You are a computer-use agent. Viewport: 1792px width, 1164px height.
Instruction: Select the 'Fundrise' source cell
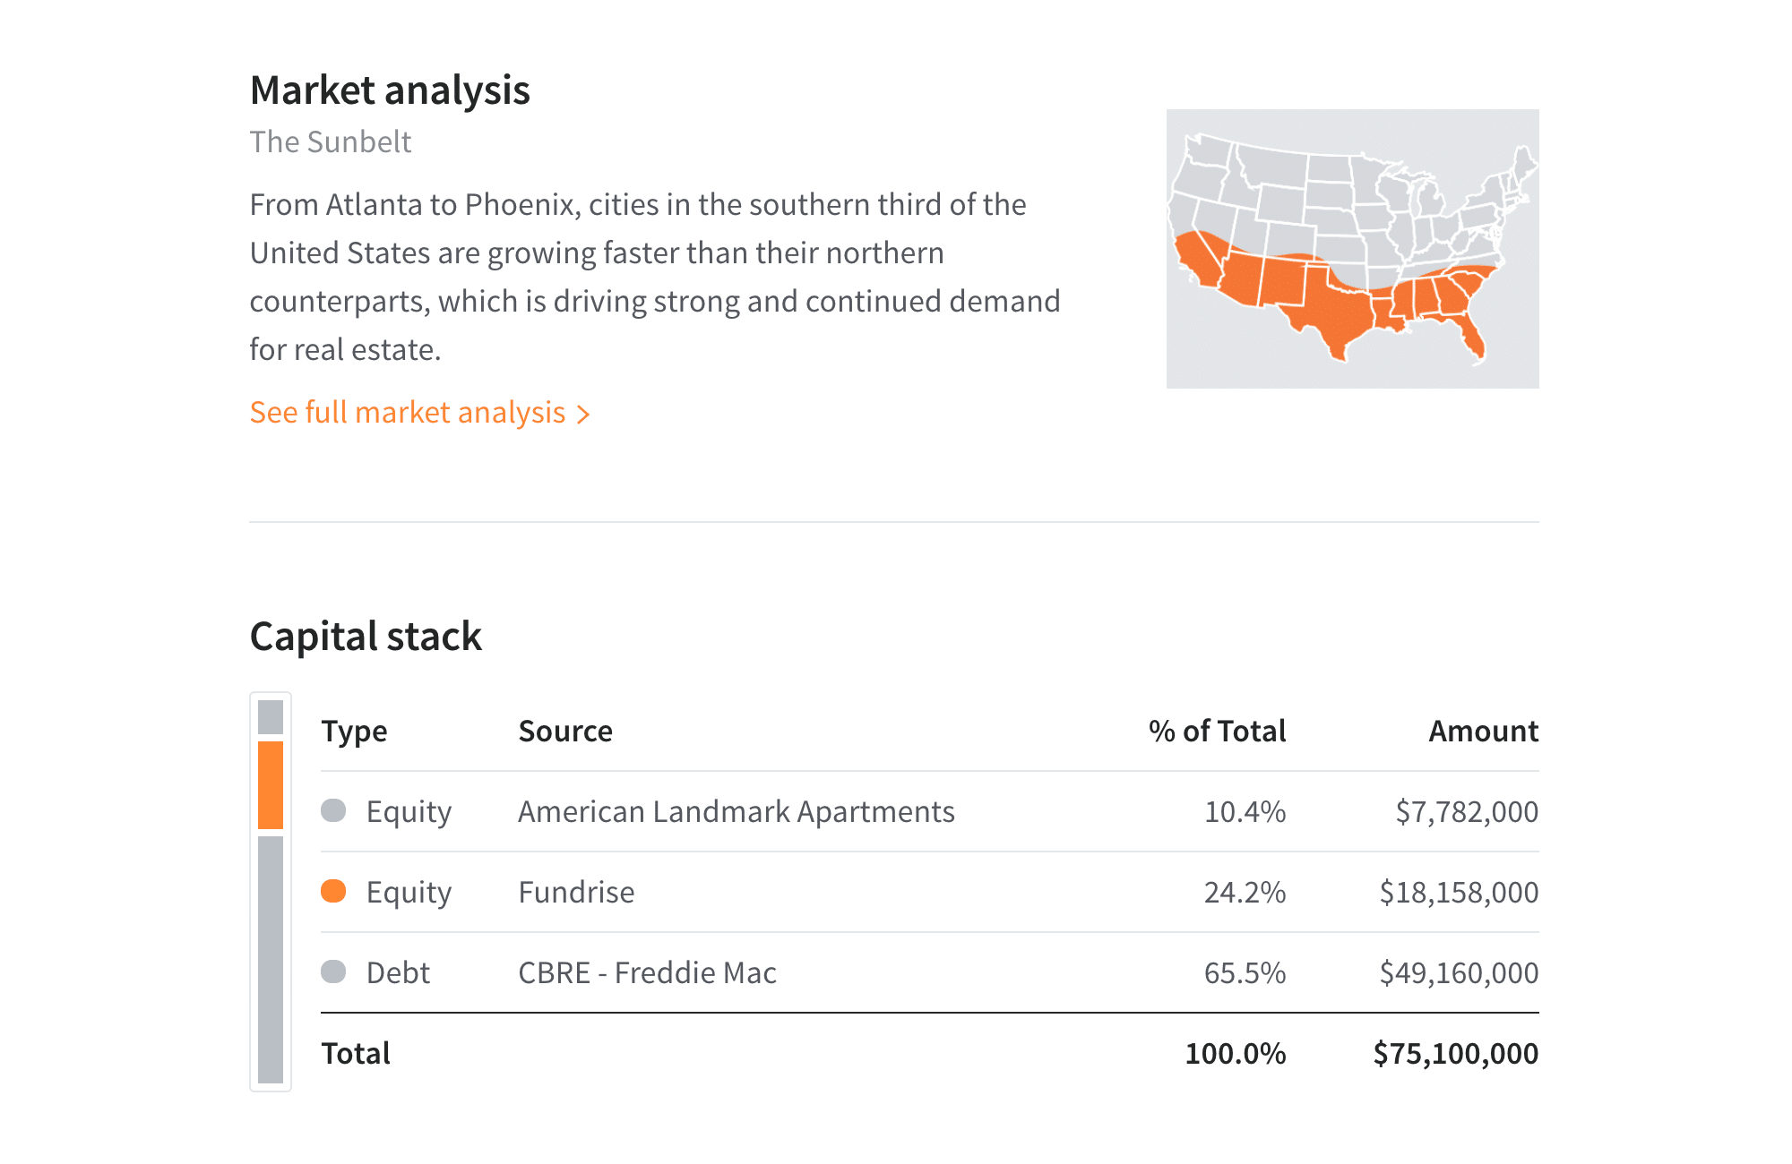(576, 893)
